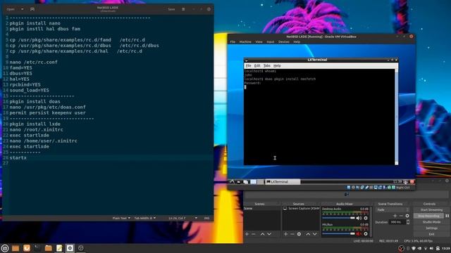Open Firefox from the taskbar
The height and width of the screenshot is (253, 451).
27,248
